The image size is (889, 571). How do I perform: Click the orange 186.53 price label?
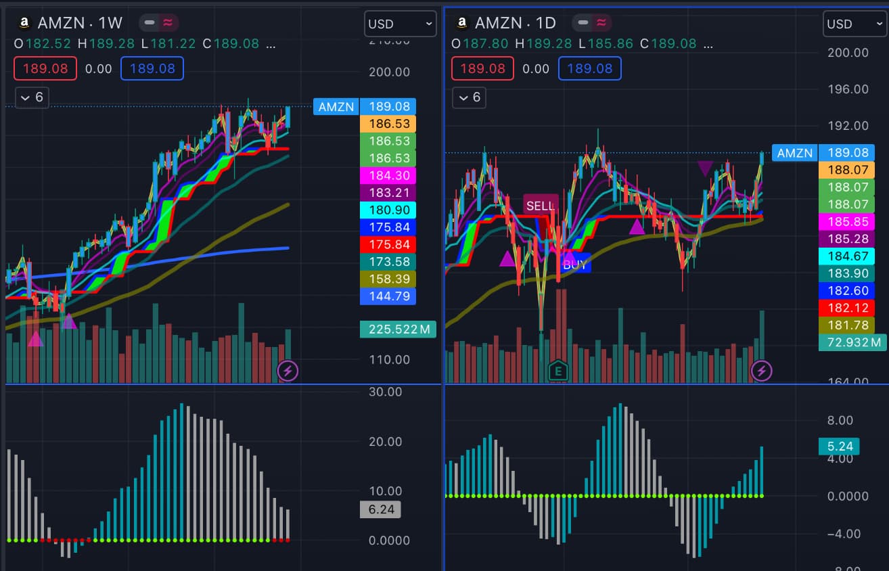point(388,124)
